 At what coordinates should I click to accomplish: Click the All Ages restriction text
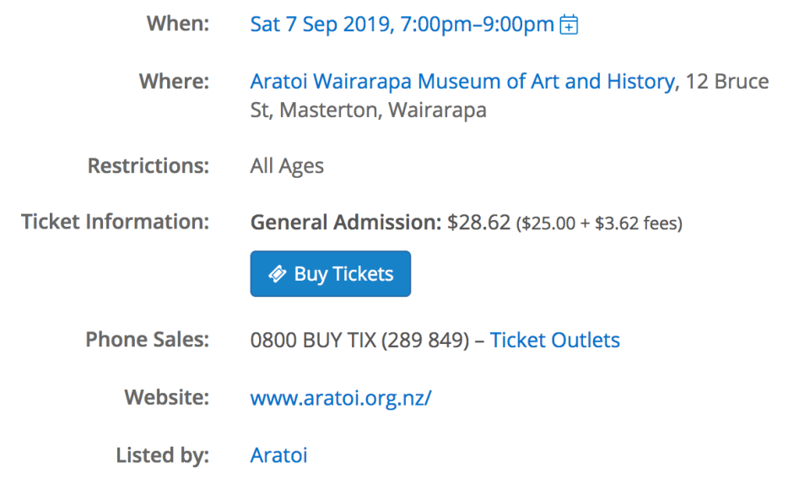287,166
